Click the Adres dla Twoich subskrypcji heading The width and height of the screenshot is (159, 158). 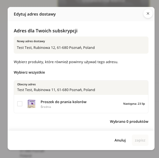(46, 31)
